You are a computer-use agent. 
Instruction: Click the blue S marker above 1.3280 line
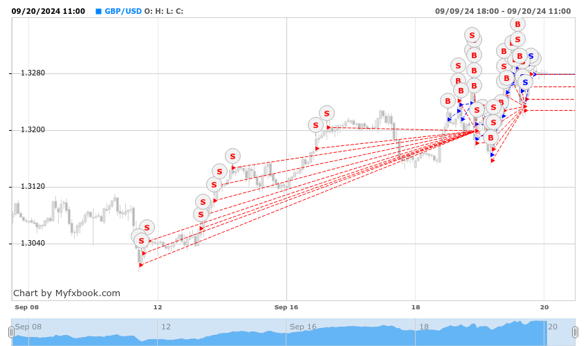(x=531, y=56)
